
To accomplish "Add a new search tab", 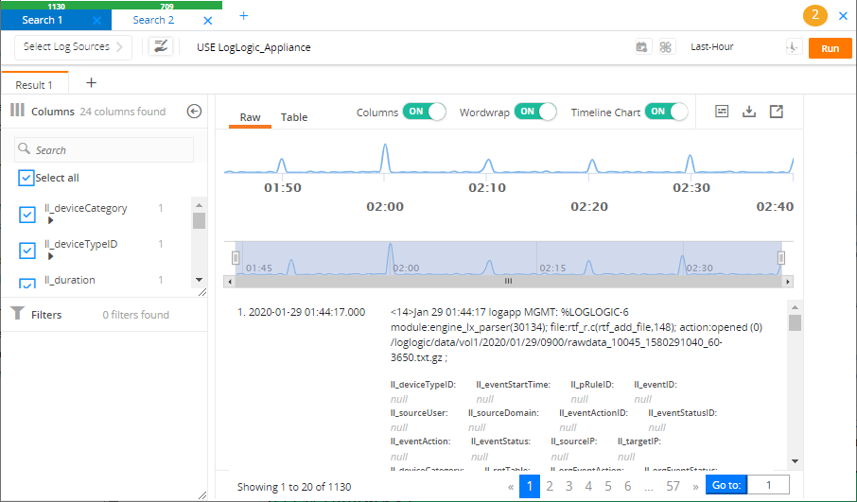I will coord(244,16).
